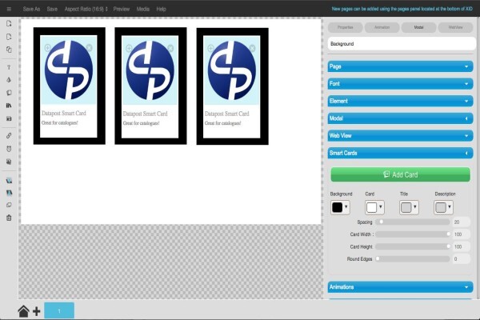Click the plus icon on the first card
This screenshot has height=320, width=480.
click(x=47, y=48)
